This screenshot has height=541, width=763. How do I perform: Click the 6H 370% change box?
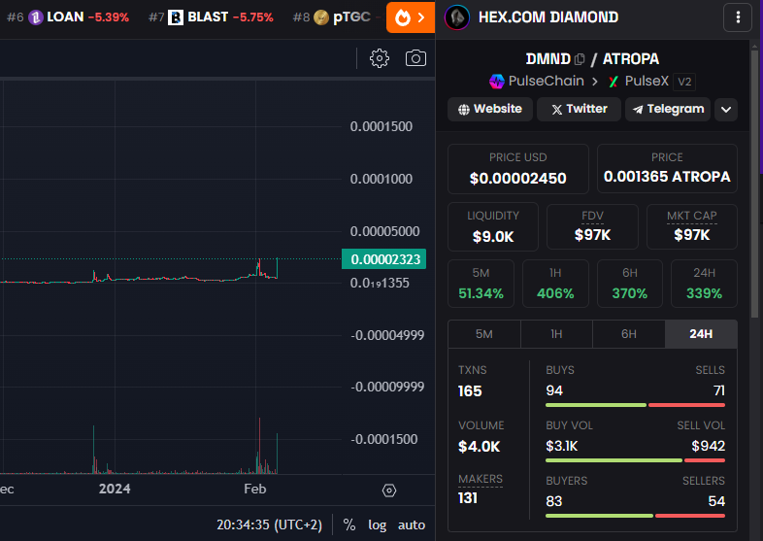pos(630,284)
